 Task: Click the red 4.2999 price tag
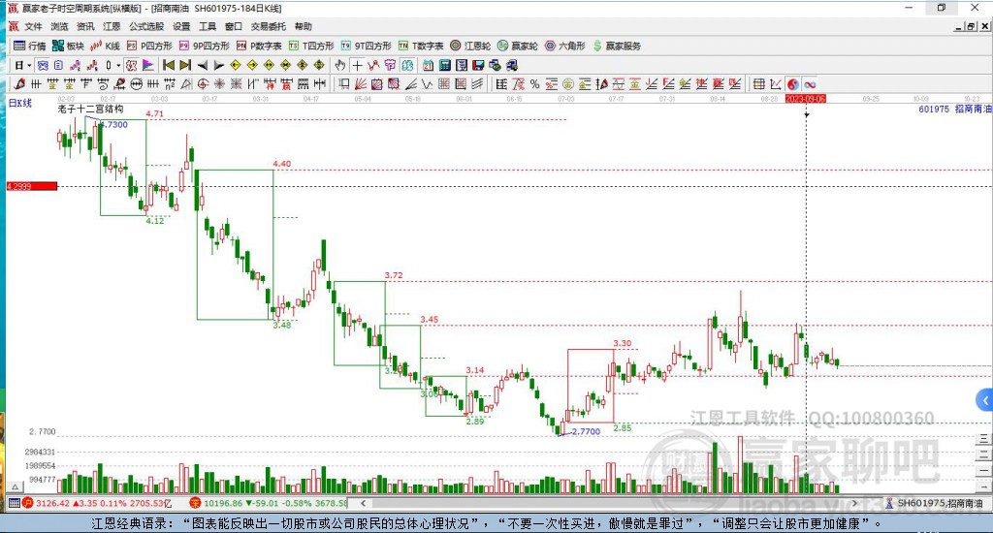point(32,186)
